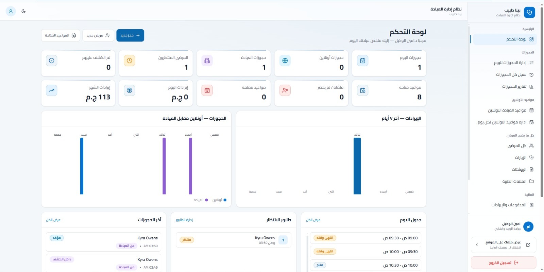Image resolution: width=544 pixels, height=272 pixels.
Task: Open الملفات الطبية section
Action: pyautogui.click(x=505, y=182)
